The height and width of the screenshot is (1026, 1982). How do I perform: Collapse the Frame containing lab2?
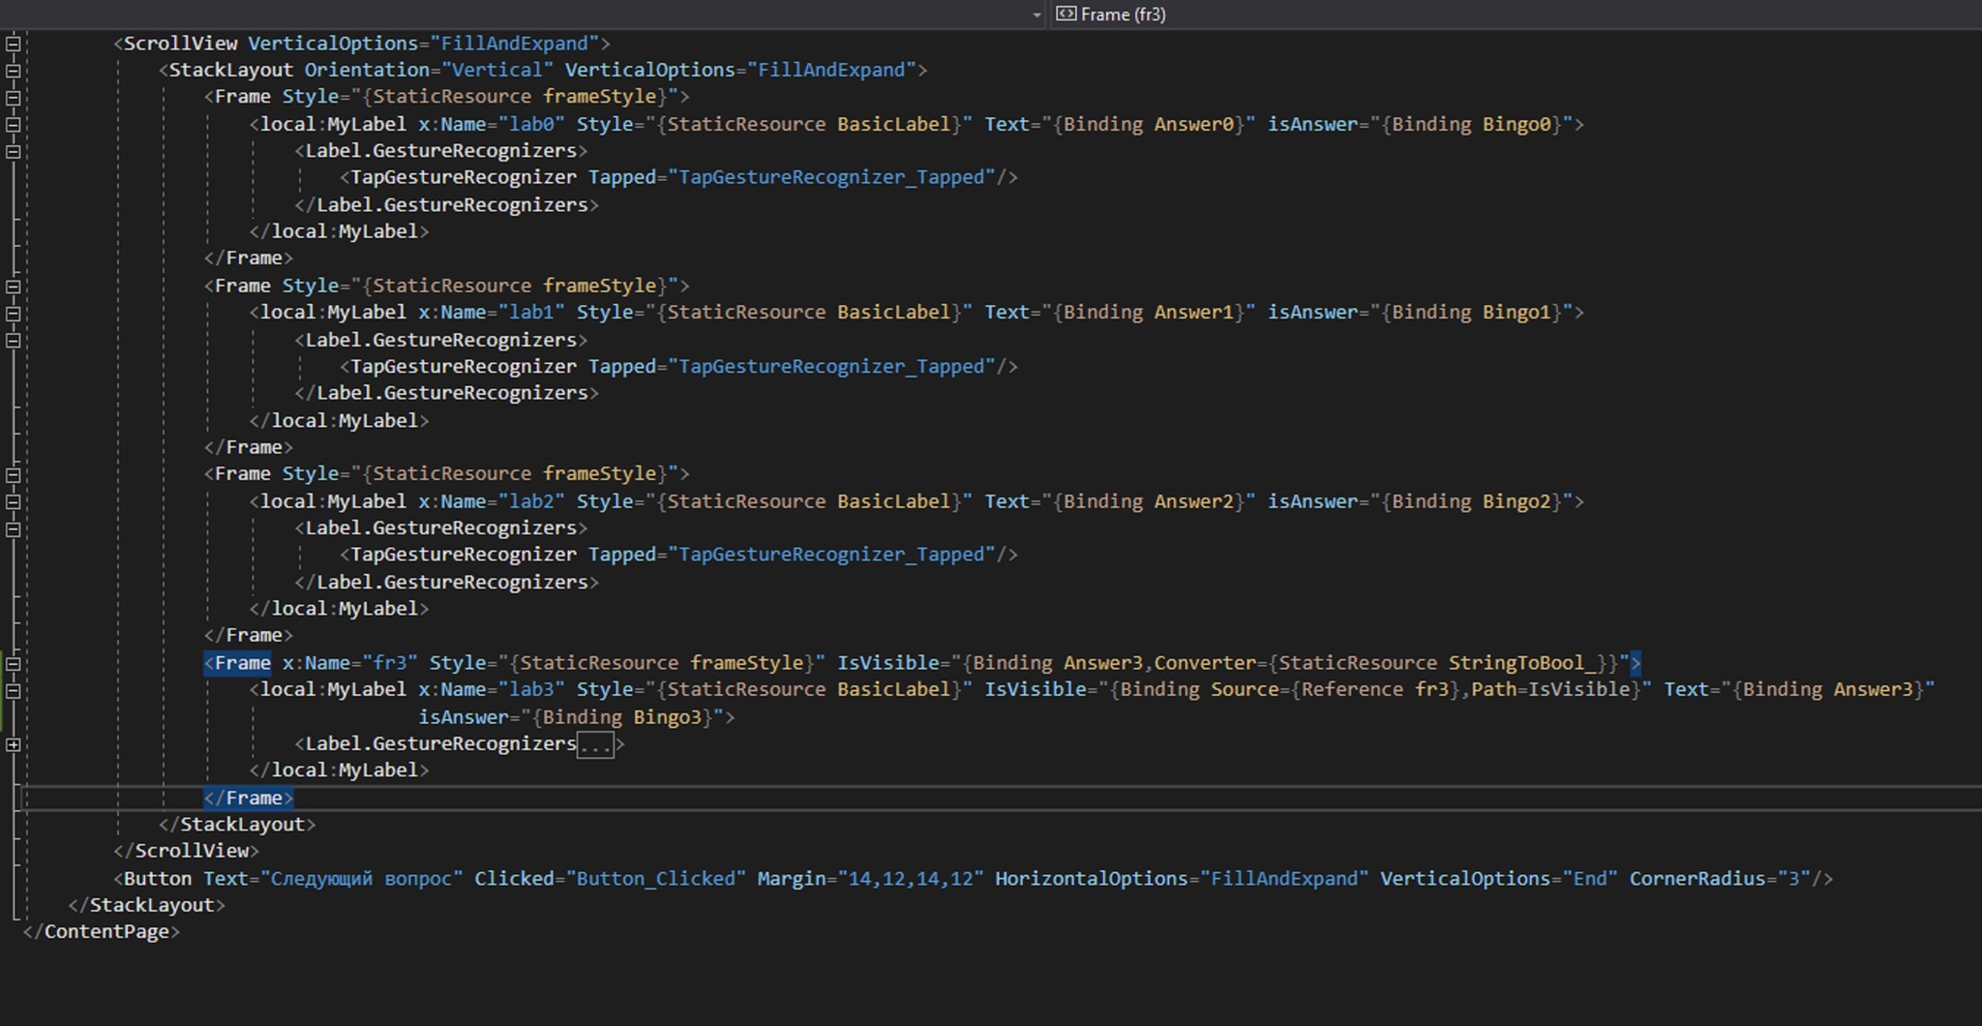pos(14,475)
